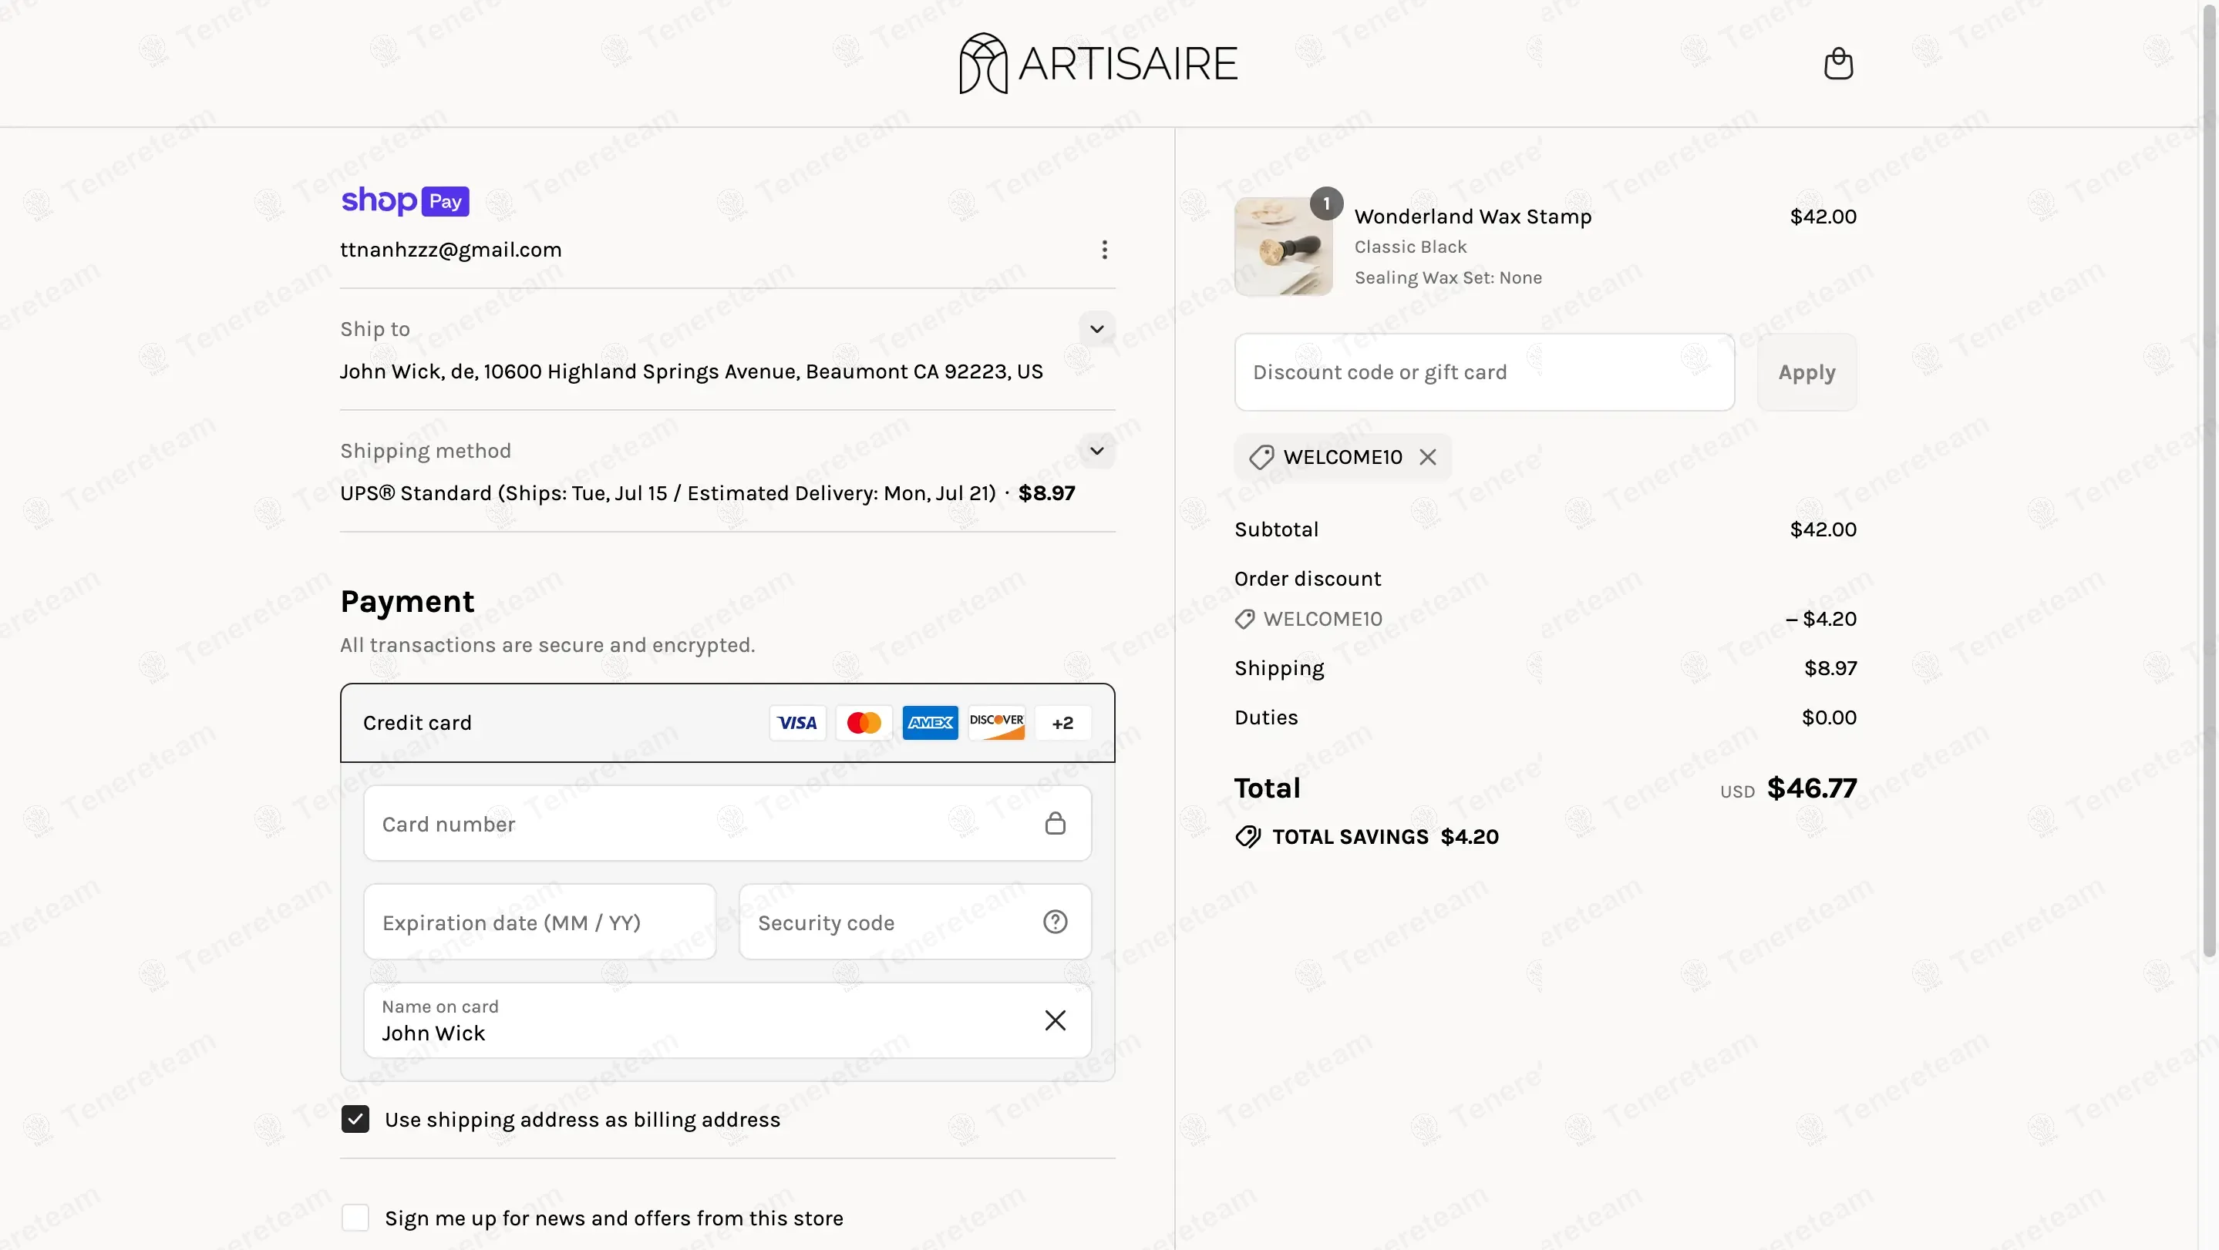This screenshot has width=2219, height=1250.
Task: Click the security code help question icon
Action: (1056, 922)
